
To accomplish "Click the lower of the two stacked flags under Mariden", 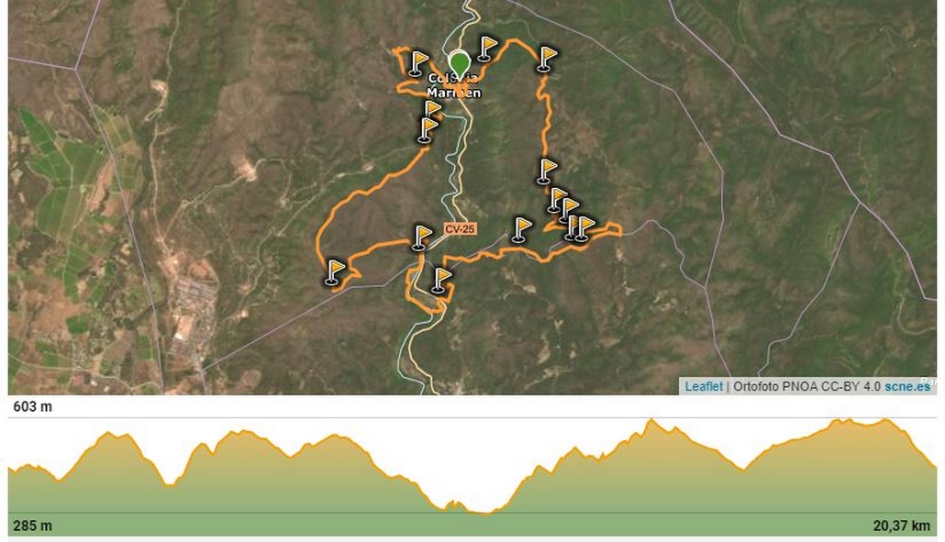I will coord(428,130).
